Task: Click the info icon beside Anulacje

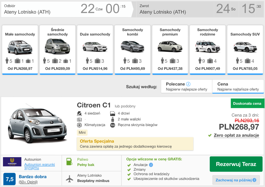Action: pyautogui.click(x=151, y=165)
